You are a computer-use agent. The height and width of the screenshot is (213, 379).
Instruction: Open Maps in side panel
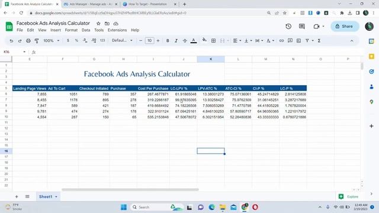coord(371,102)
